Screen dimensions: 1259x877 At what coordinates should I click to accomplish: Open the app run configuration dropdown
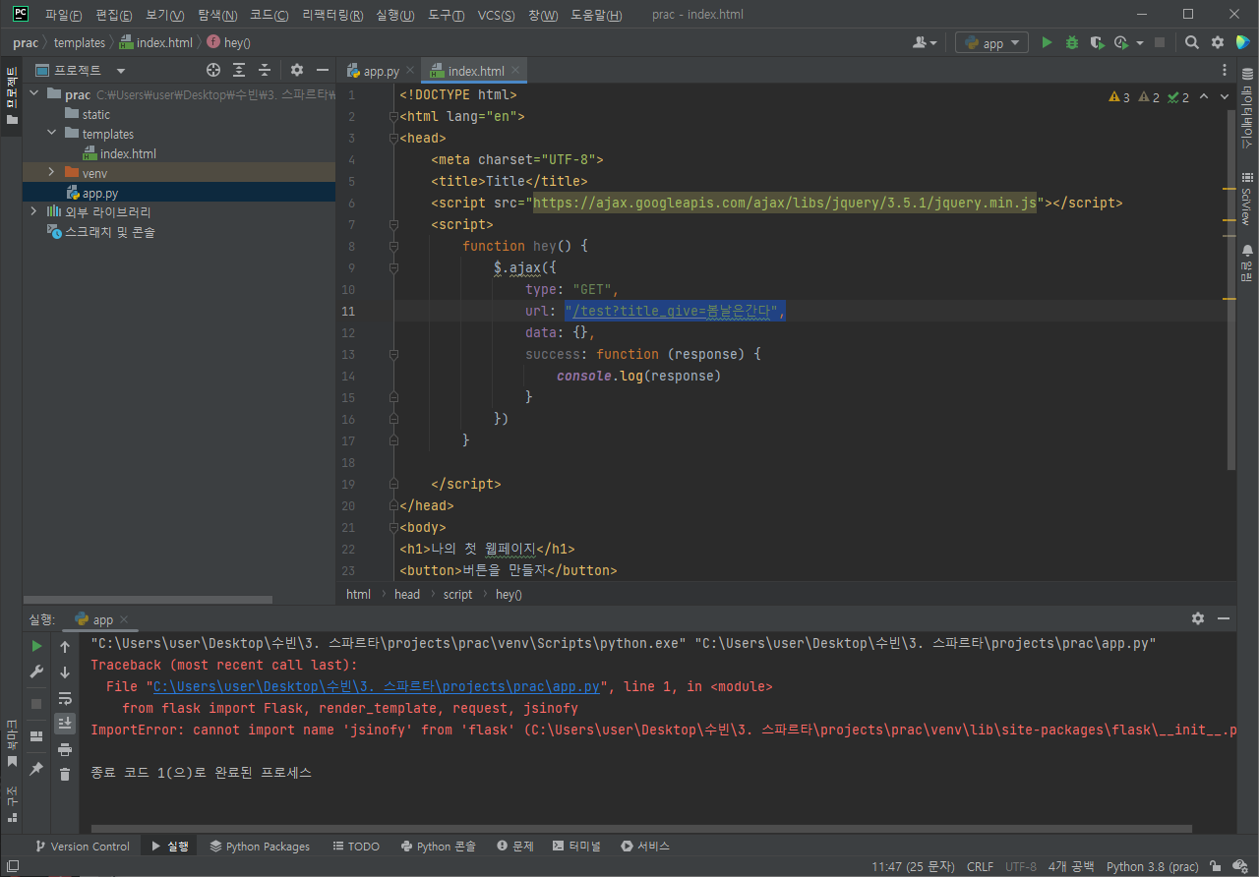click(991, 43)
